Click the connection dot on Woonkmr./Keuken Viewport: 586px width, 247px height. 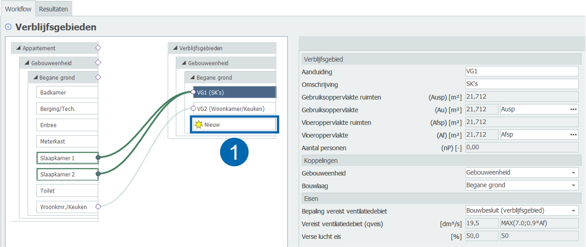[x=98, y=206]
